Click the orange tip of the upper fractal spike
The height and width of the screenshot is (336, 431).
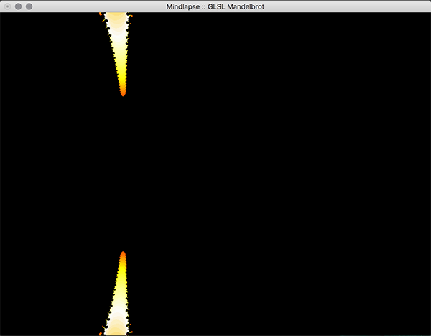123,92
